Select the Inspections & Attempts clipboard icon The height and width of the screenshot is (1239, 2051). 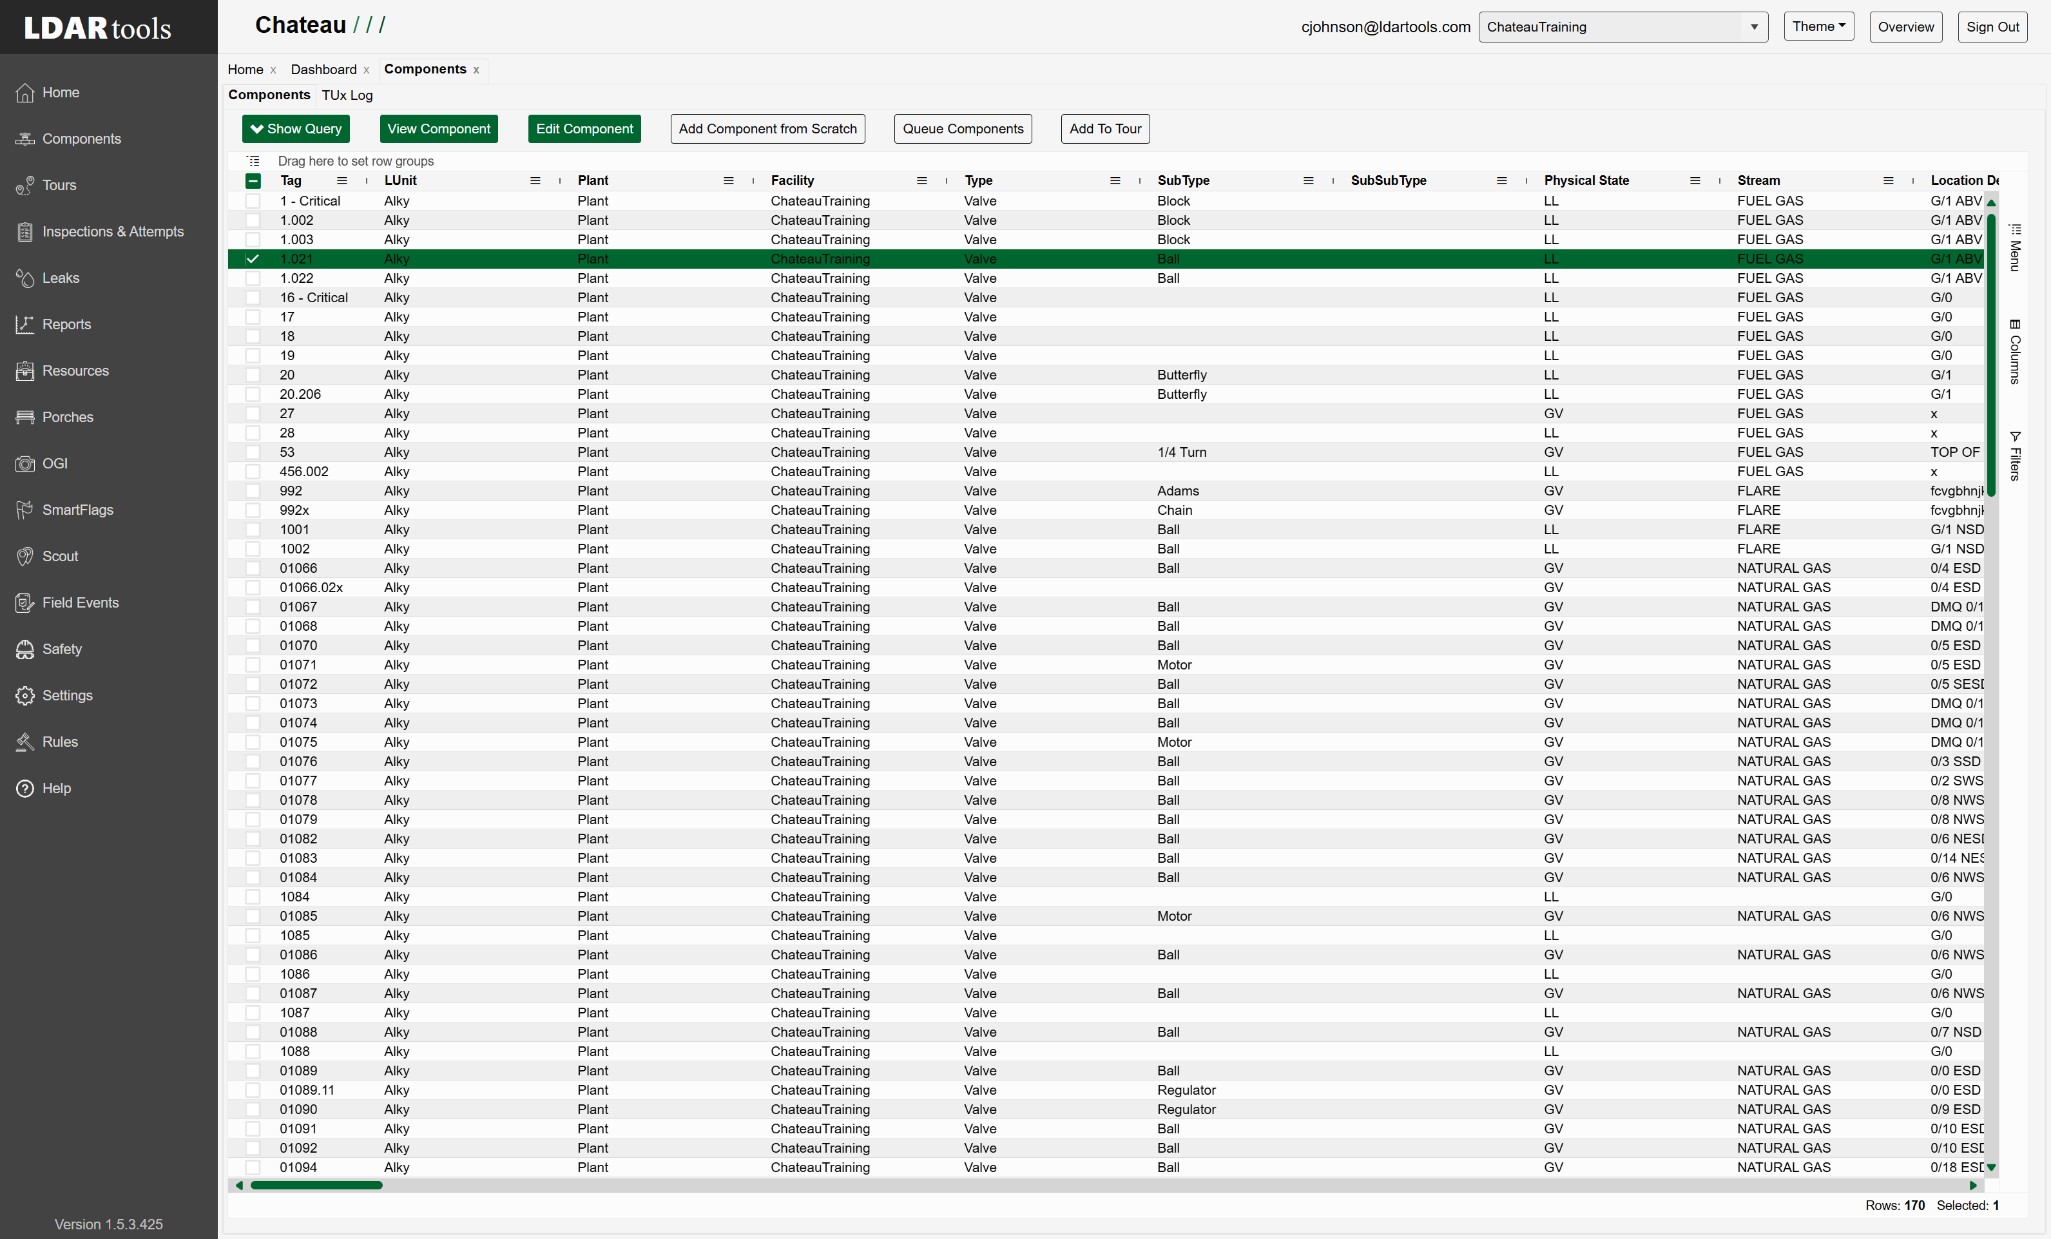[25, 232]
